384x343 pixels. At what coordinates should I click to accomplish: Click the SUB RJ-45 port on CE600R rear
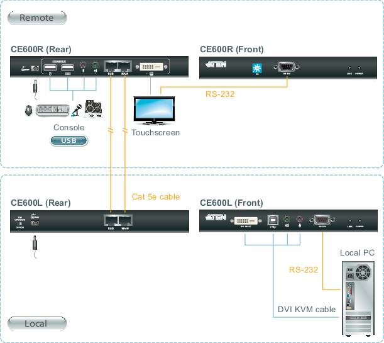coord(111,65)
